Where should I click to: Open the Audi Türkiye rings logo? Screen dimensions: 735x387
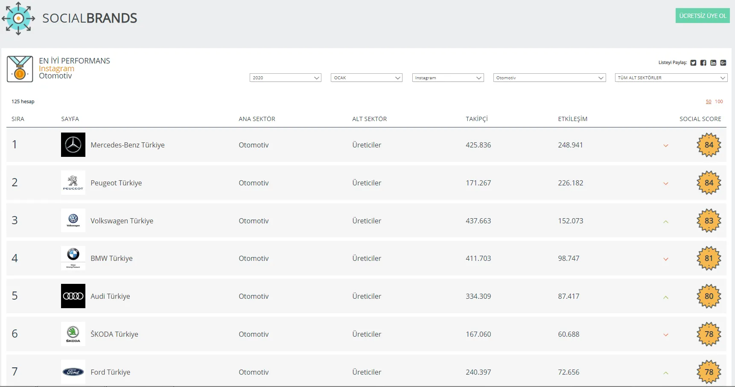point(73,296)
